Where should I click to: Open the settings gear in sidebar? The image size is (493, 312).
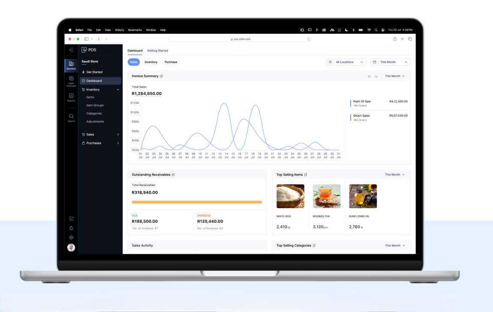click(71, 237)
